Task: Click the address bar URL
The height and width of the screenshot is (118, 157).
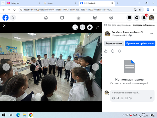Action: point(68,10)
